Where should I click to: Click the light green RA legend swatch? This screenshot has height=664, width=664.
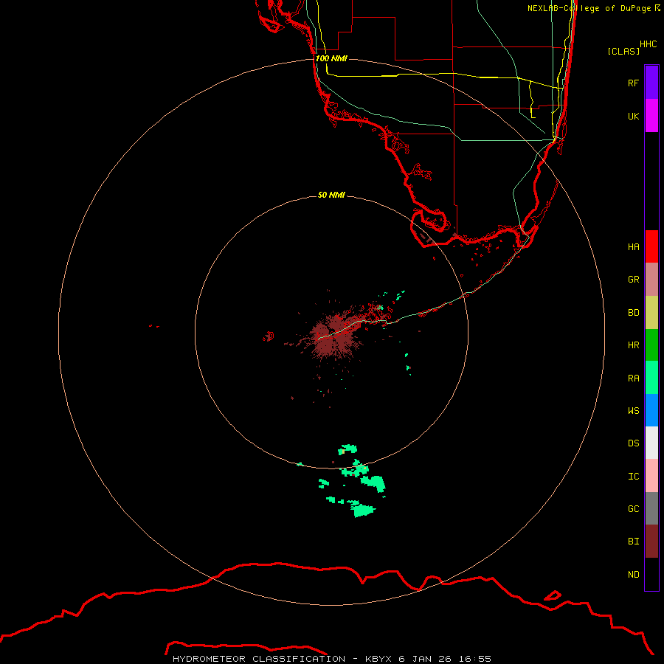click(651, 378)
